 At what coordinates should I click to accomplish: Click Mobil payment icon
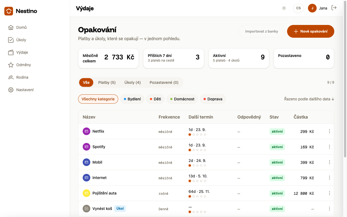click(x=86, y=162)
